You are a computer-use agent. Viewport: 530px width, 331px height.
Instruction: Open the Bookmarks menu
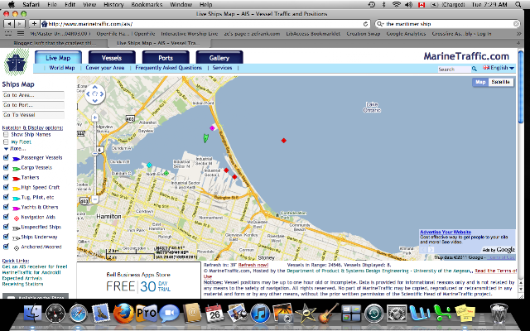point(147,4)
